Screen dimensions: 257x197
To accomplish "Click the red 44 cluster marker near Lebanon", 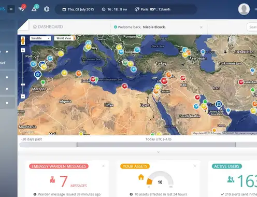I will coord(164,81).
